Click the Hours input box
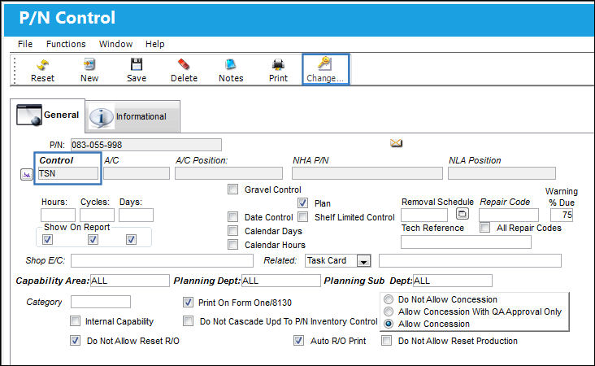 (58, 215)
